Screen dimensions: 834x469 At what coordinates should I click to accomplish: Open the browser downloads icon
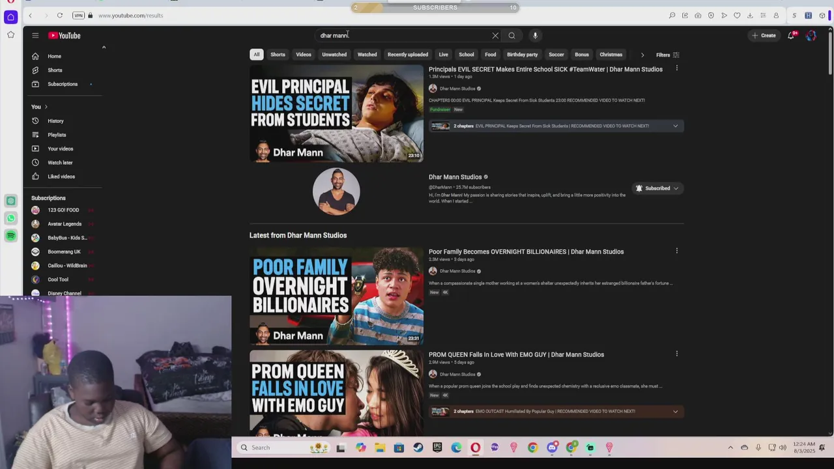point(750,15)
